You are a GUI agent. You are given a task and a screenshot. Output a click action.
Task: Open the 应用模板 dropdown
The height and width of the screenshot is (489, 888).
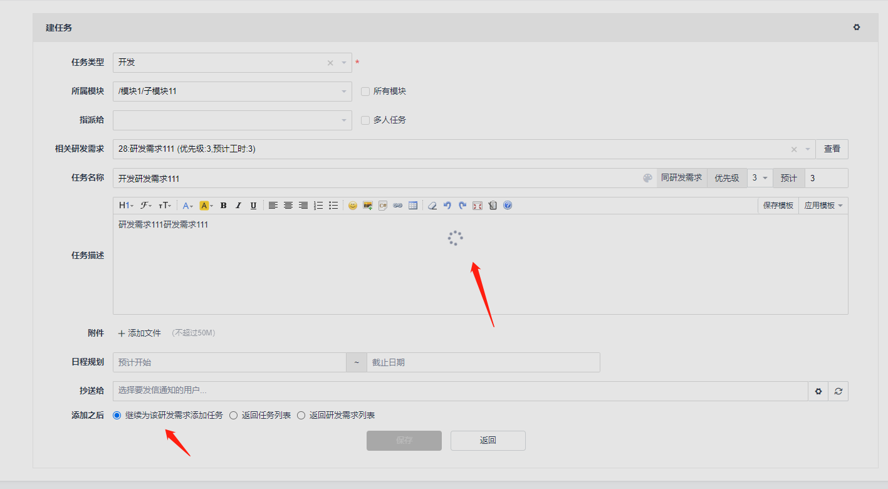pos(823,206)
